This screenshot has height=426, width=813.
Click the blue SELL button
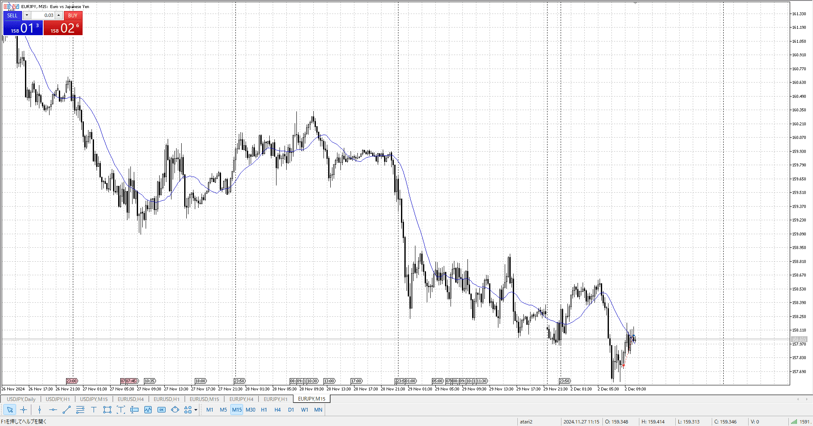point(12,15)
